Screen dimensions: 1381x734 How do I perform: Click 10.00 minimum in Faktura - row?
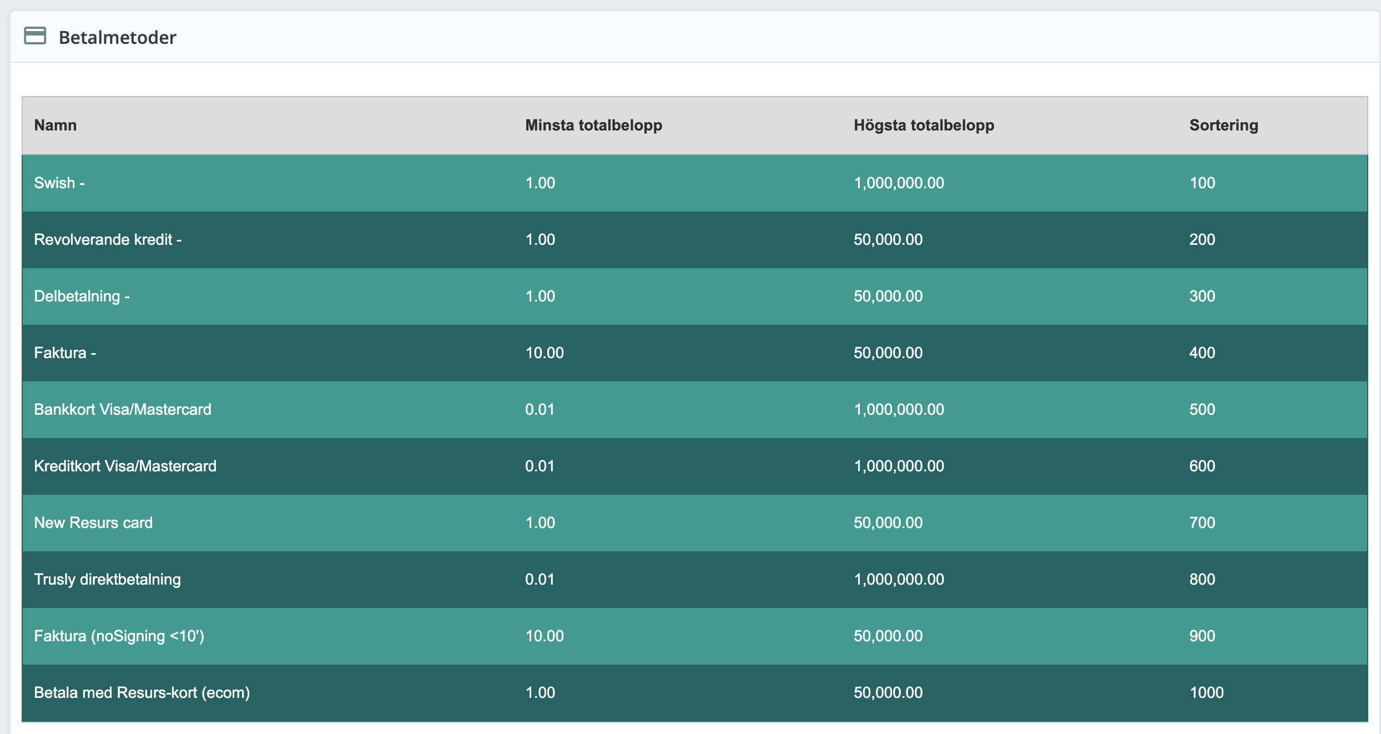[545, 353]
